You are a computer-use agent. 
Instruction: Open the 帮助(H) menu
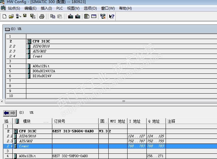(125, 8)
